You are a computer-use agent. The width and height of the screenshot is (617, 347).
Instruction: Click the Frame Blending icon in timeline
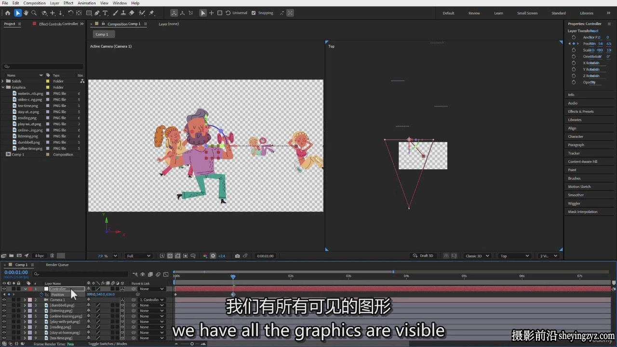pos(150,274)
